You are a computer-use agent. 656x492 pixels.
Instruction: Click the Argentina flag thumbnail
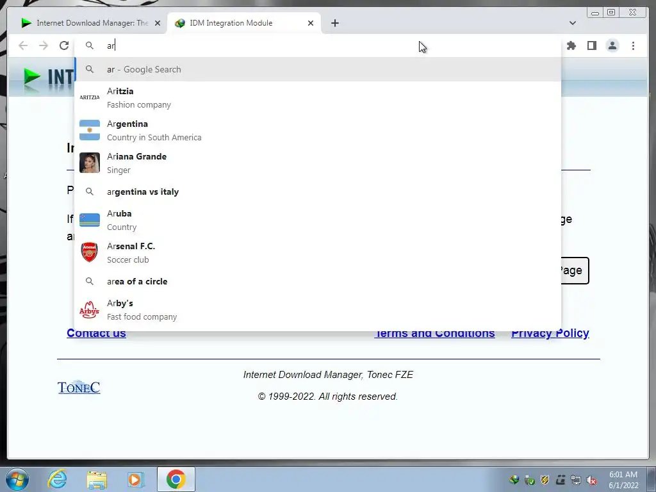90,130
